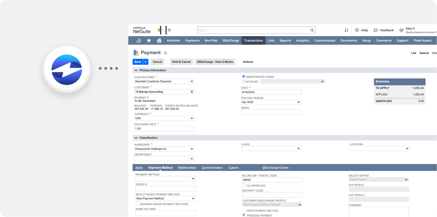
Task: Open the Recent Records clock icon
Action: coord(138,40)
